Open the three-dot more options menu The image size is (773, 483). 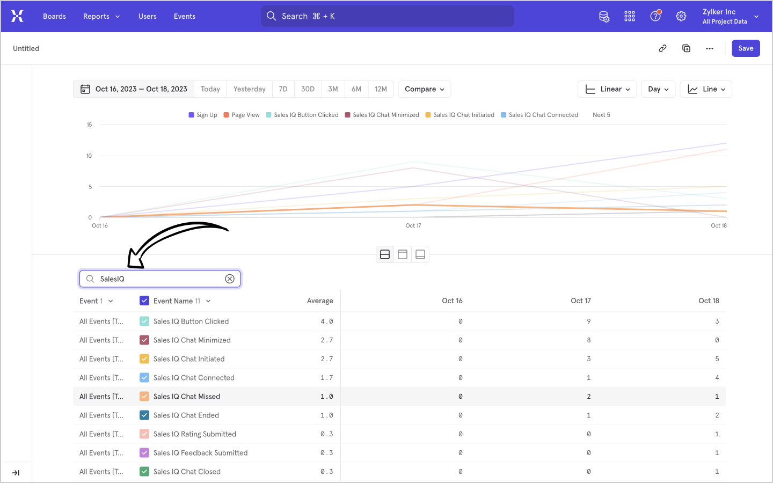click(x=710, y=48)
